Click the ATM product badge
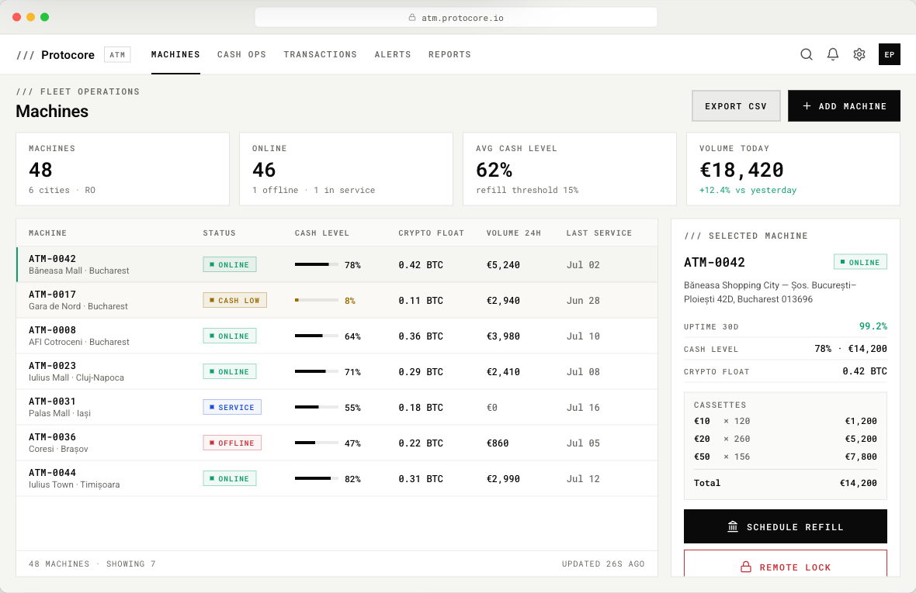The width and height of the screenshot is (916, 593). coord(117,55)
